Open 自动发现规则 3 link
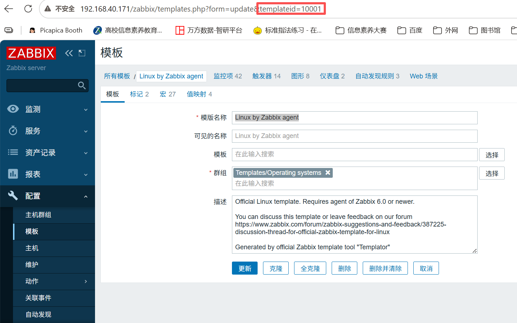Screen dimensions: 517x323 tap(377, 76)
